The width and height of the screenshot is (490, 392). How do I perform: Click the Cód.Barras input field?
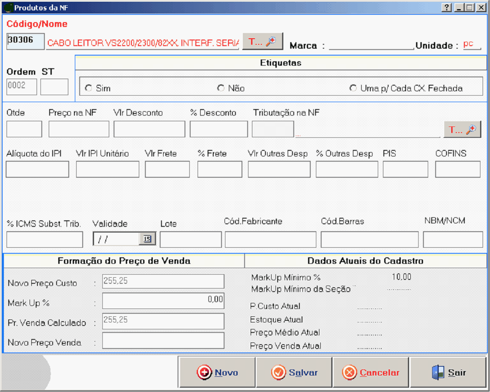click(x=369, y=239)
